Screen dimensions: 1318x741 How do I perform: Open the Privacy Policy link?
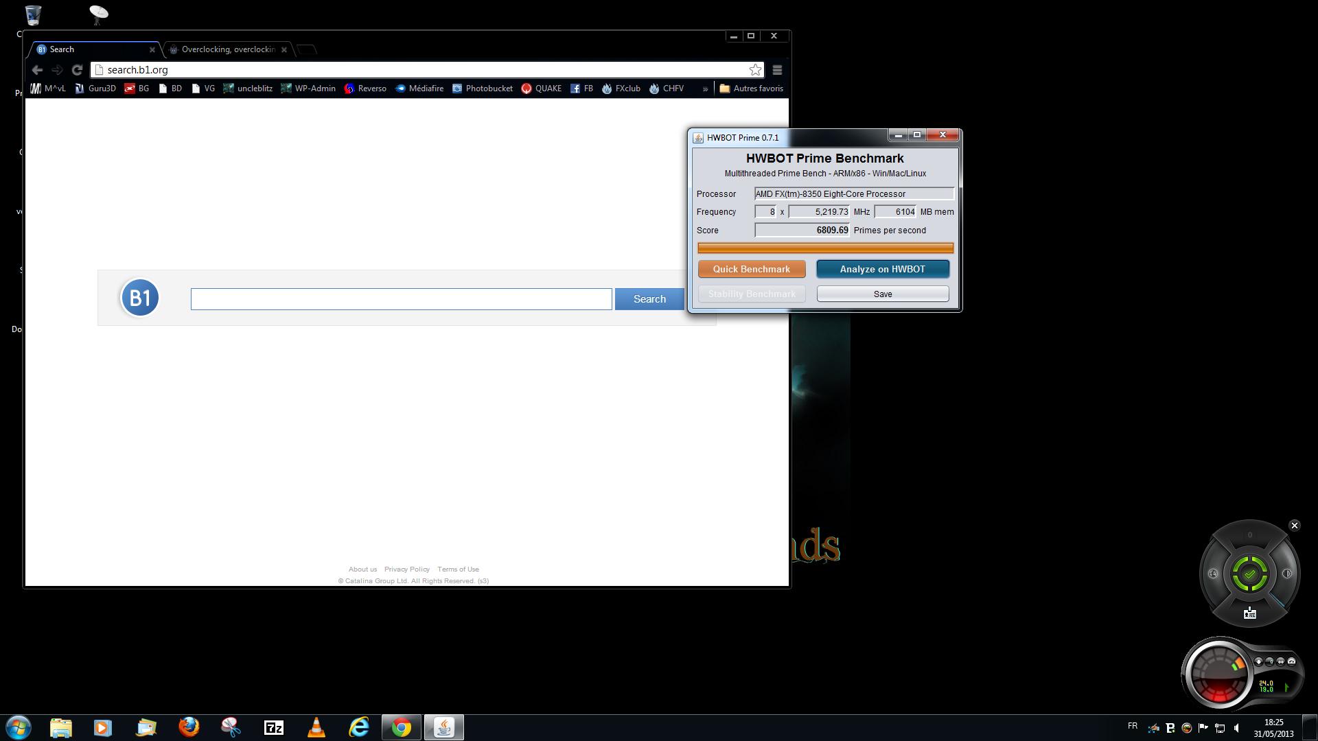click(406, 569)
